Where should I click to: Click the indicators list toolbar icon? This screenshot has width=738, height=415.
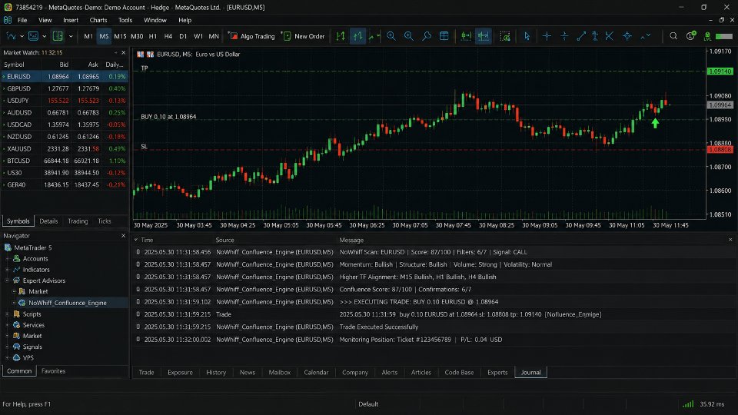[x=33, y=36]
